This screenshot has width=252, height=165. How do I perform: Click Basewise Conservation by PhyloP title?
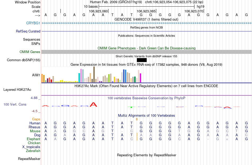click(146, 98)
